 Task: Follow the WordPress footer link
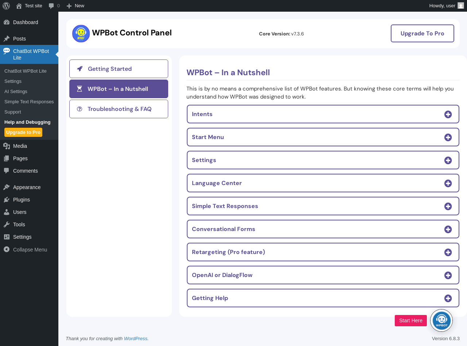coord(135,338)
